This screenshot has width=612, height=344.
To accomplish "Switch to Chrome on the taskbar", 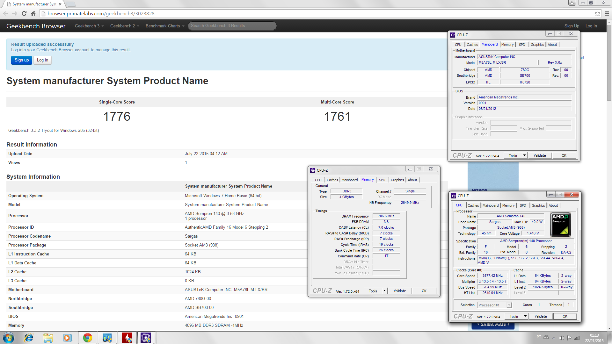I will [x=88, y=338].
